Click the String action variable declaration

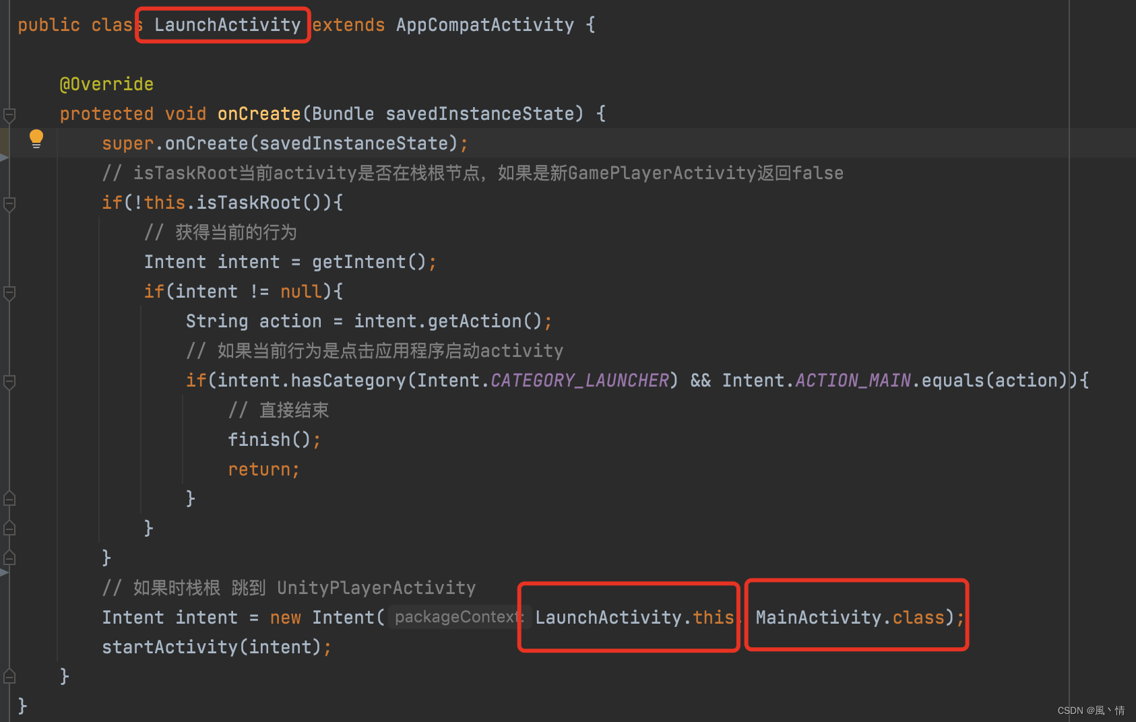[254, 321]
